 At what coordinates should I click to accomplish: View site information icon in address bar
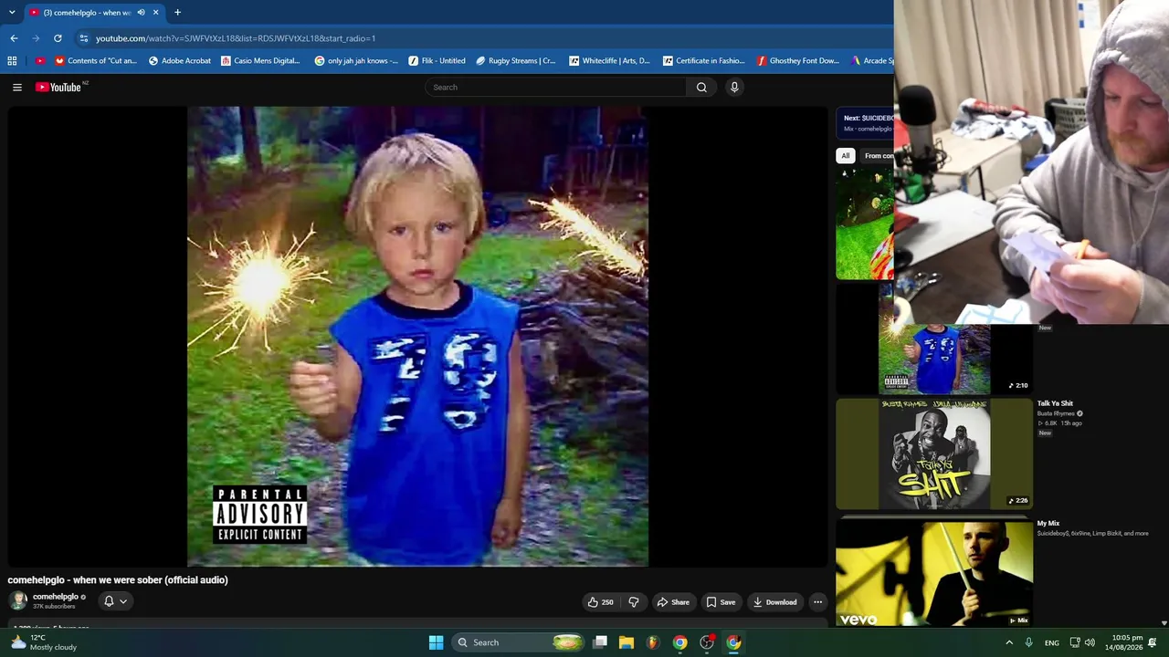click(83, 38)
